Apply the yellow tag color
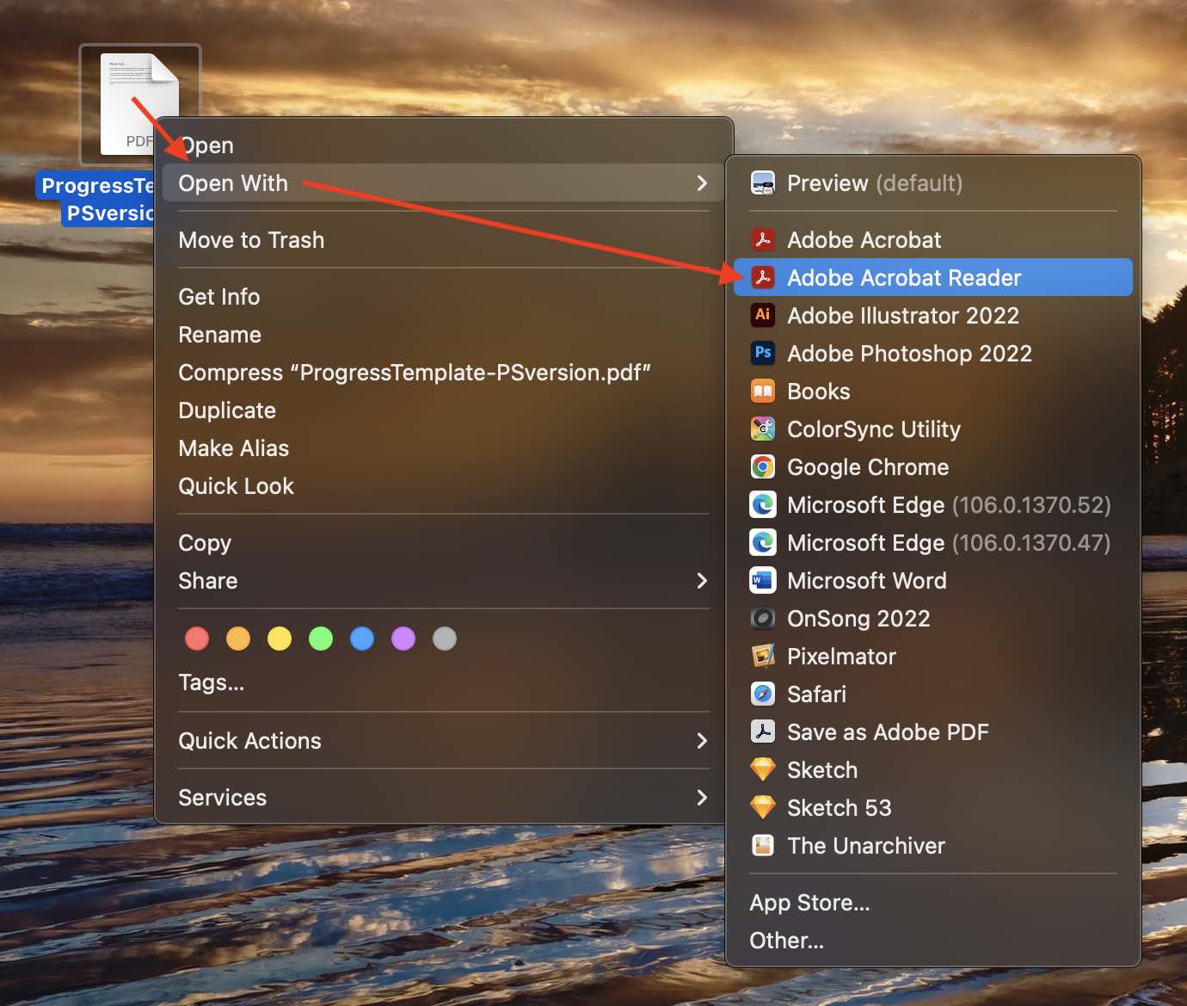This screenshot has width=1187, height=1006. [280, 639]
